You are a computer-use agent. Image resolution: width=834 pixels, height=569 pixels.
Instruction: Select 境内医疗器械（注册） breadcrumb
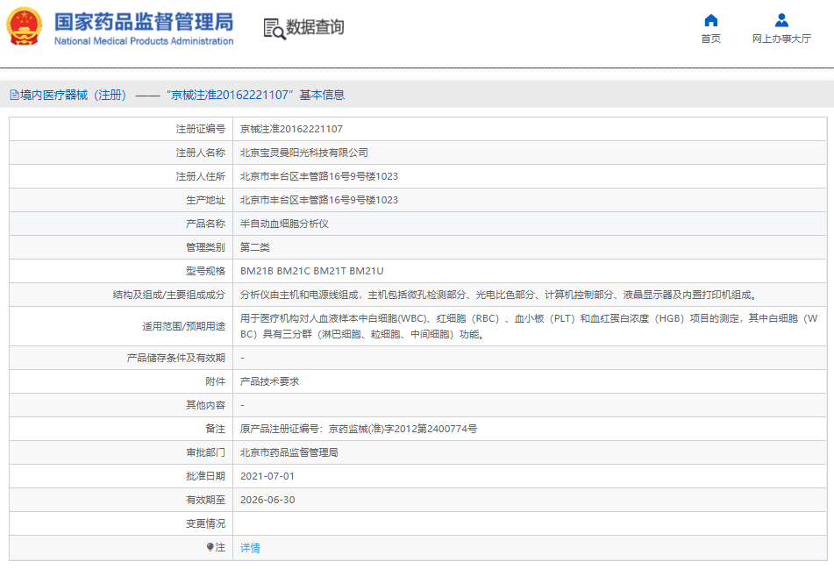pyautogui.click(x=74, y=95)
